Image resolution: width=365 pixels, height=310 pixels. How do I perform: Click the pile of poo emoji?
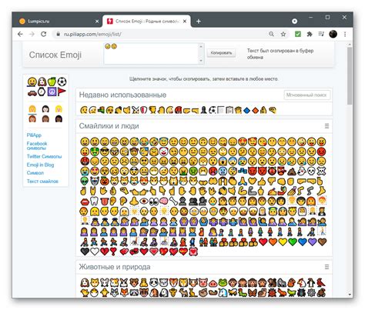tap(292, 171)
